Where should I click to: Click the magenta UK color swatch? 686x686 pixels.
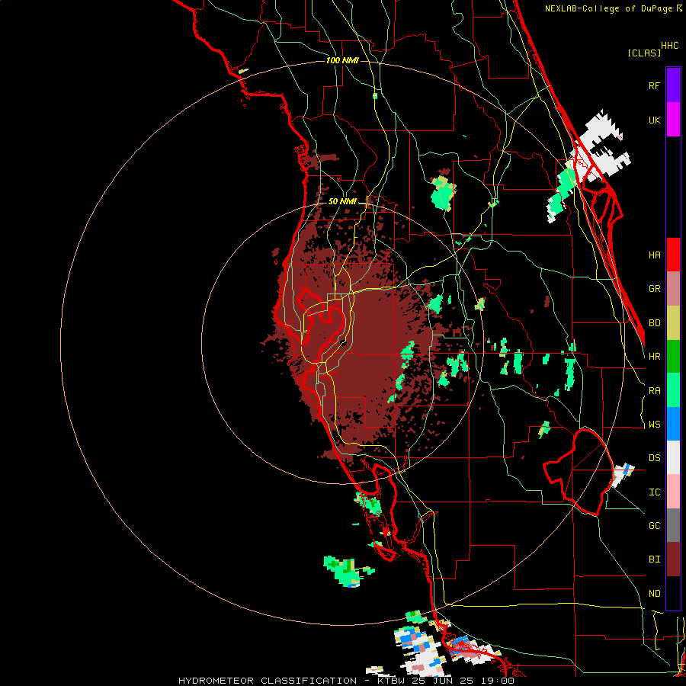[x=673, y=120]
